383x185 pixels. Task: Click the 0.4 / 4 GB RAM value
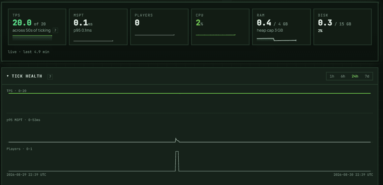point(272,23)
